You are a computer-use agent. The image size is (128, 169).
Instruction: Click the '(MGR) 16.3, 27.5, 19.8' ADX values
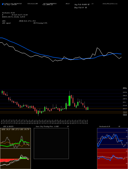27,21
